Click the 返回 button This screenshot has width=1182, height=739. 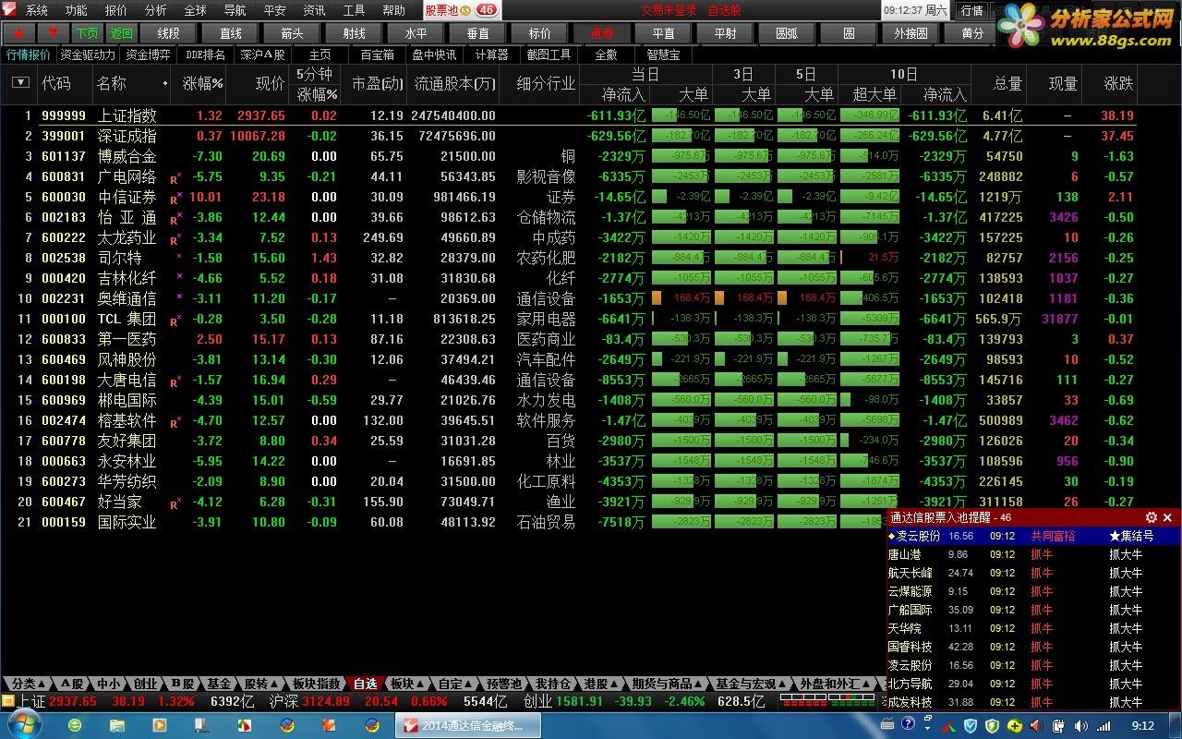[122, 33]
